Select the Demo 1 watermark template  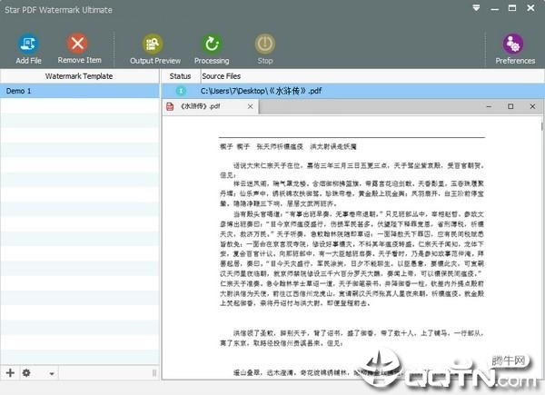click(80, 91)
